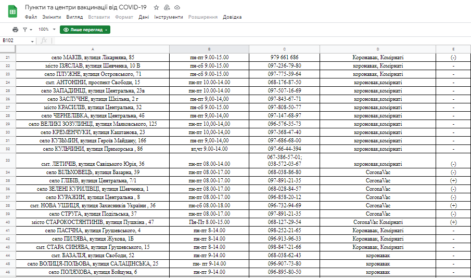Check the cloud document status icon
Image resolution: width=471 pixels, height=278 pixels.
coord(177,8)
